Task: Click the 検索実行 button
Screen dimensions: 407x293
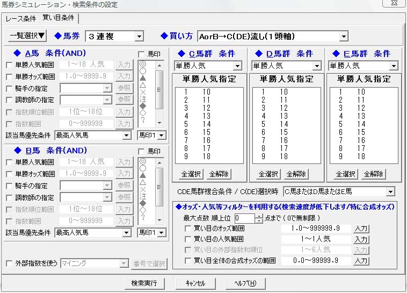Action: (144, 283)
